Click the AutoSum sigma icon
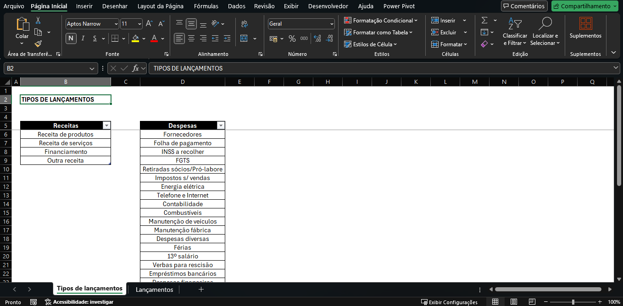The image size is (623, 306). pyautogui.click(x=484, y=21)
